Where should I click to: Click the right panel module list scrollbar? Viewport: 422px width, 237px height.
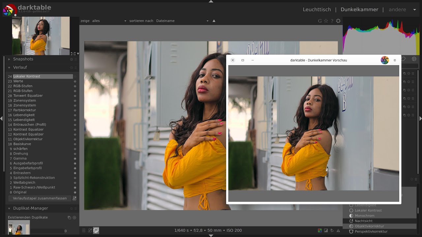tap(418, 210)
